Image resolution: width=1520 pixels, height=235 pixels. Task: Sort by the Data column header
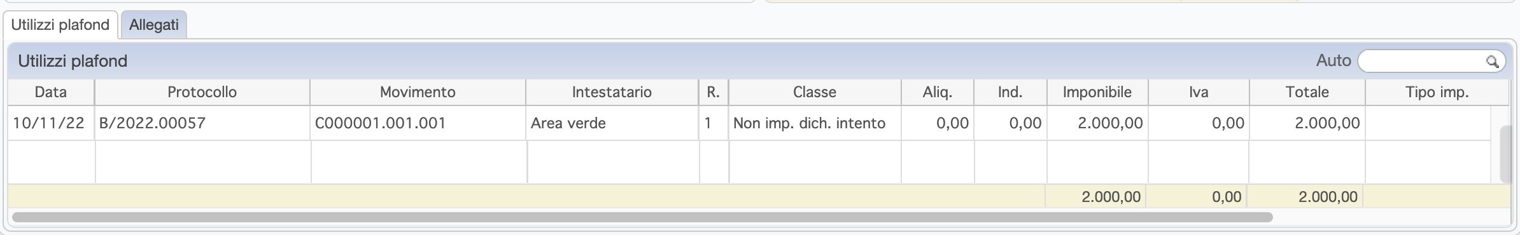click(51, 92)
